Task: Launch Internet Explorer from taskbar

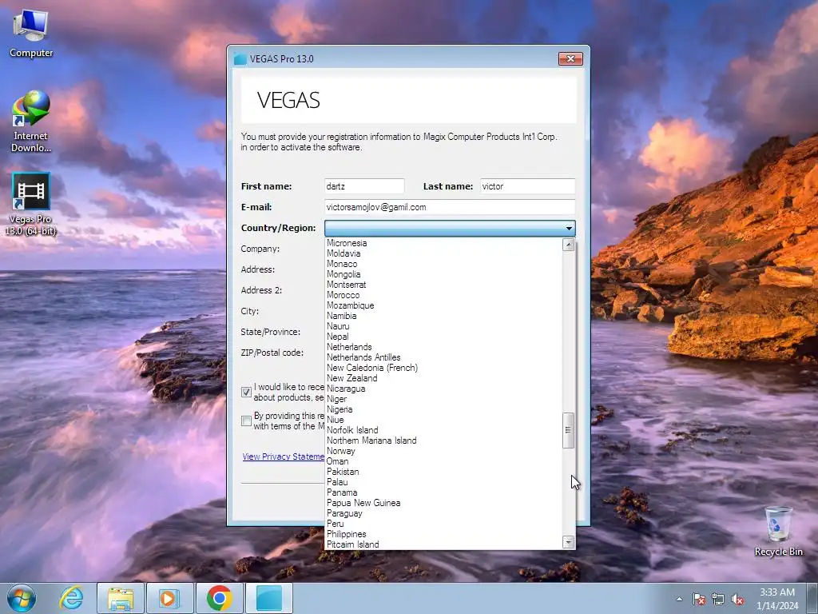Action: tap(71, 598)
